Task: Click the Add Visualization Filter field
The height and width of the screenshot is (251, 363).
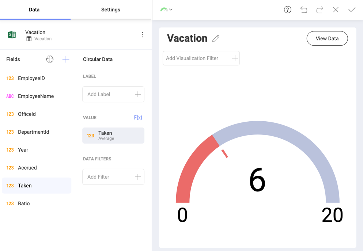Action: 201,58
